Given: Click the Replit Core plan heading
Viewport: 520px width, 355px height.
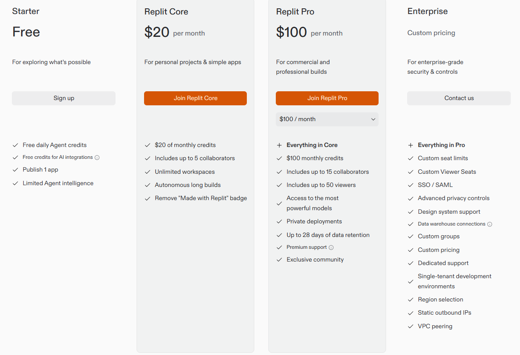Looking at the screenshot, I should click(166, 12).
